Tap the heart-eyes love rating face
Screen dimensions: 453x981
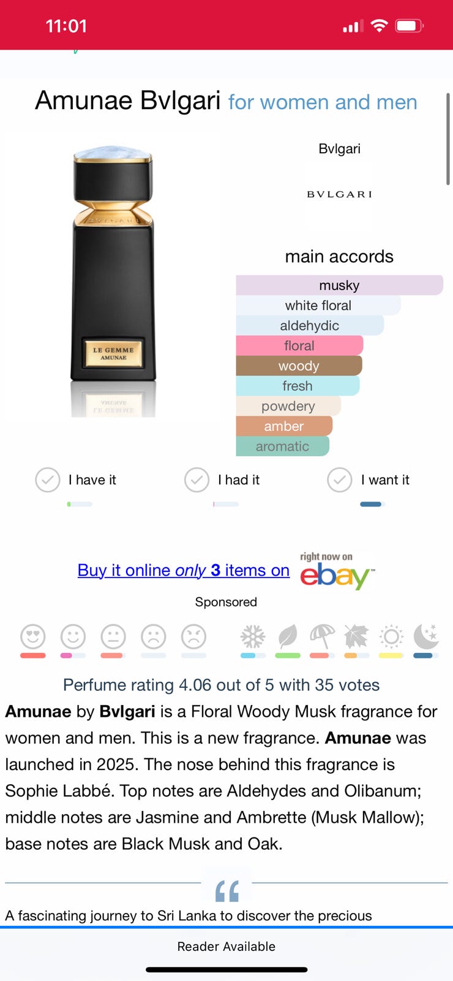coord(33,637)
